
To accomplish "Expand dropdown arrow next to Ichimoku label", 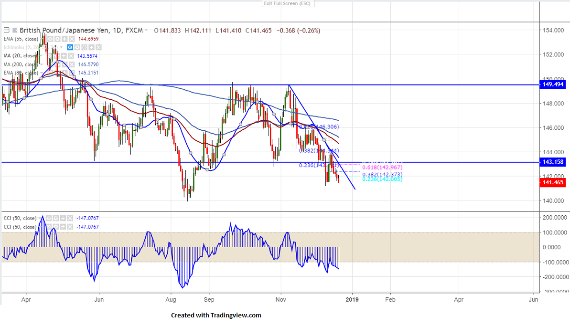I will (x=62, y=47).
